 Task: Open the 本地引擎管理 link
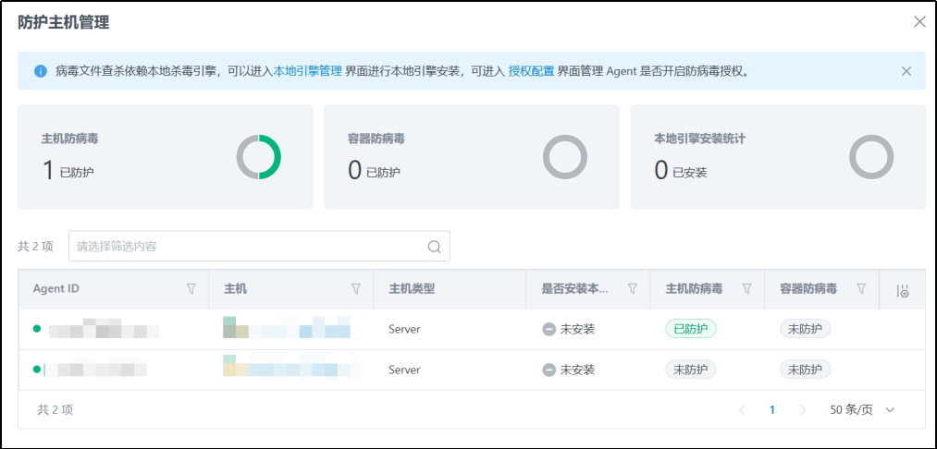pos(307,71)
